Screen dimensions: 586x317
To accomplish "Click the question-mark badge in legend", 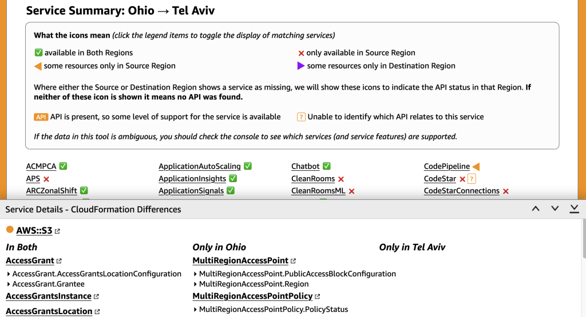I will [301, 117].
